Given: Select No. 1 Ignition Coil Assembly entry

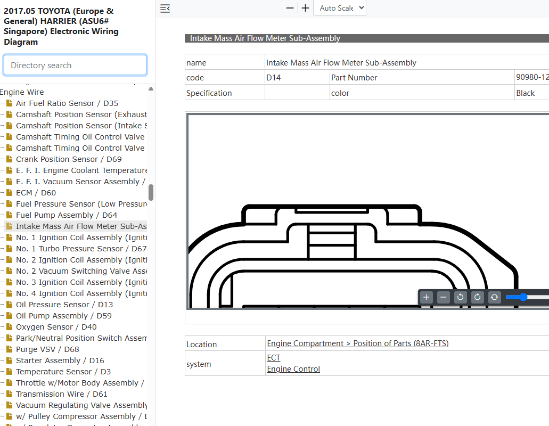Looking at the screenshot, I should [x=81, y=237].
